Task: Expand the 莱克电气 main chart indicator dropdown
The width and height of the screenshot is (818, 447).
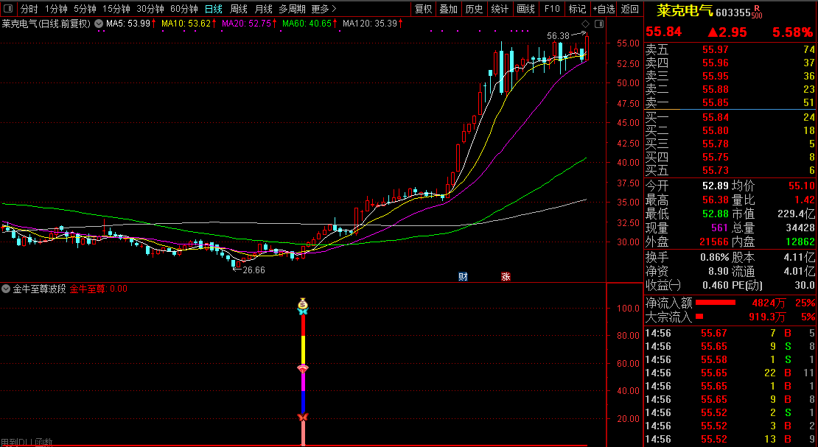Action: coord(99,24)
